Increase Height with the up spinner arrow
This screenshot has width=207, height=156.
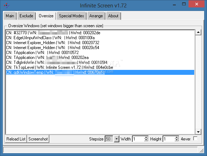coord(176,137)
